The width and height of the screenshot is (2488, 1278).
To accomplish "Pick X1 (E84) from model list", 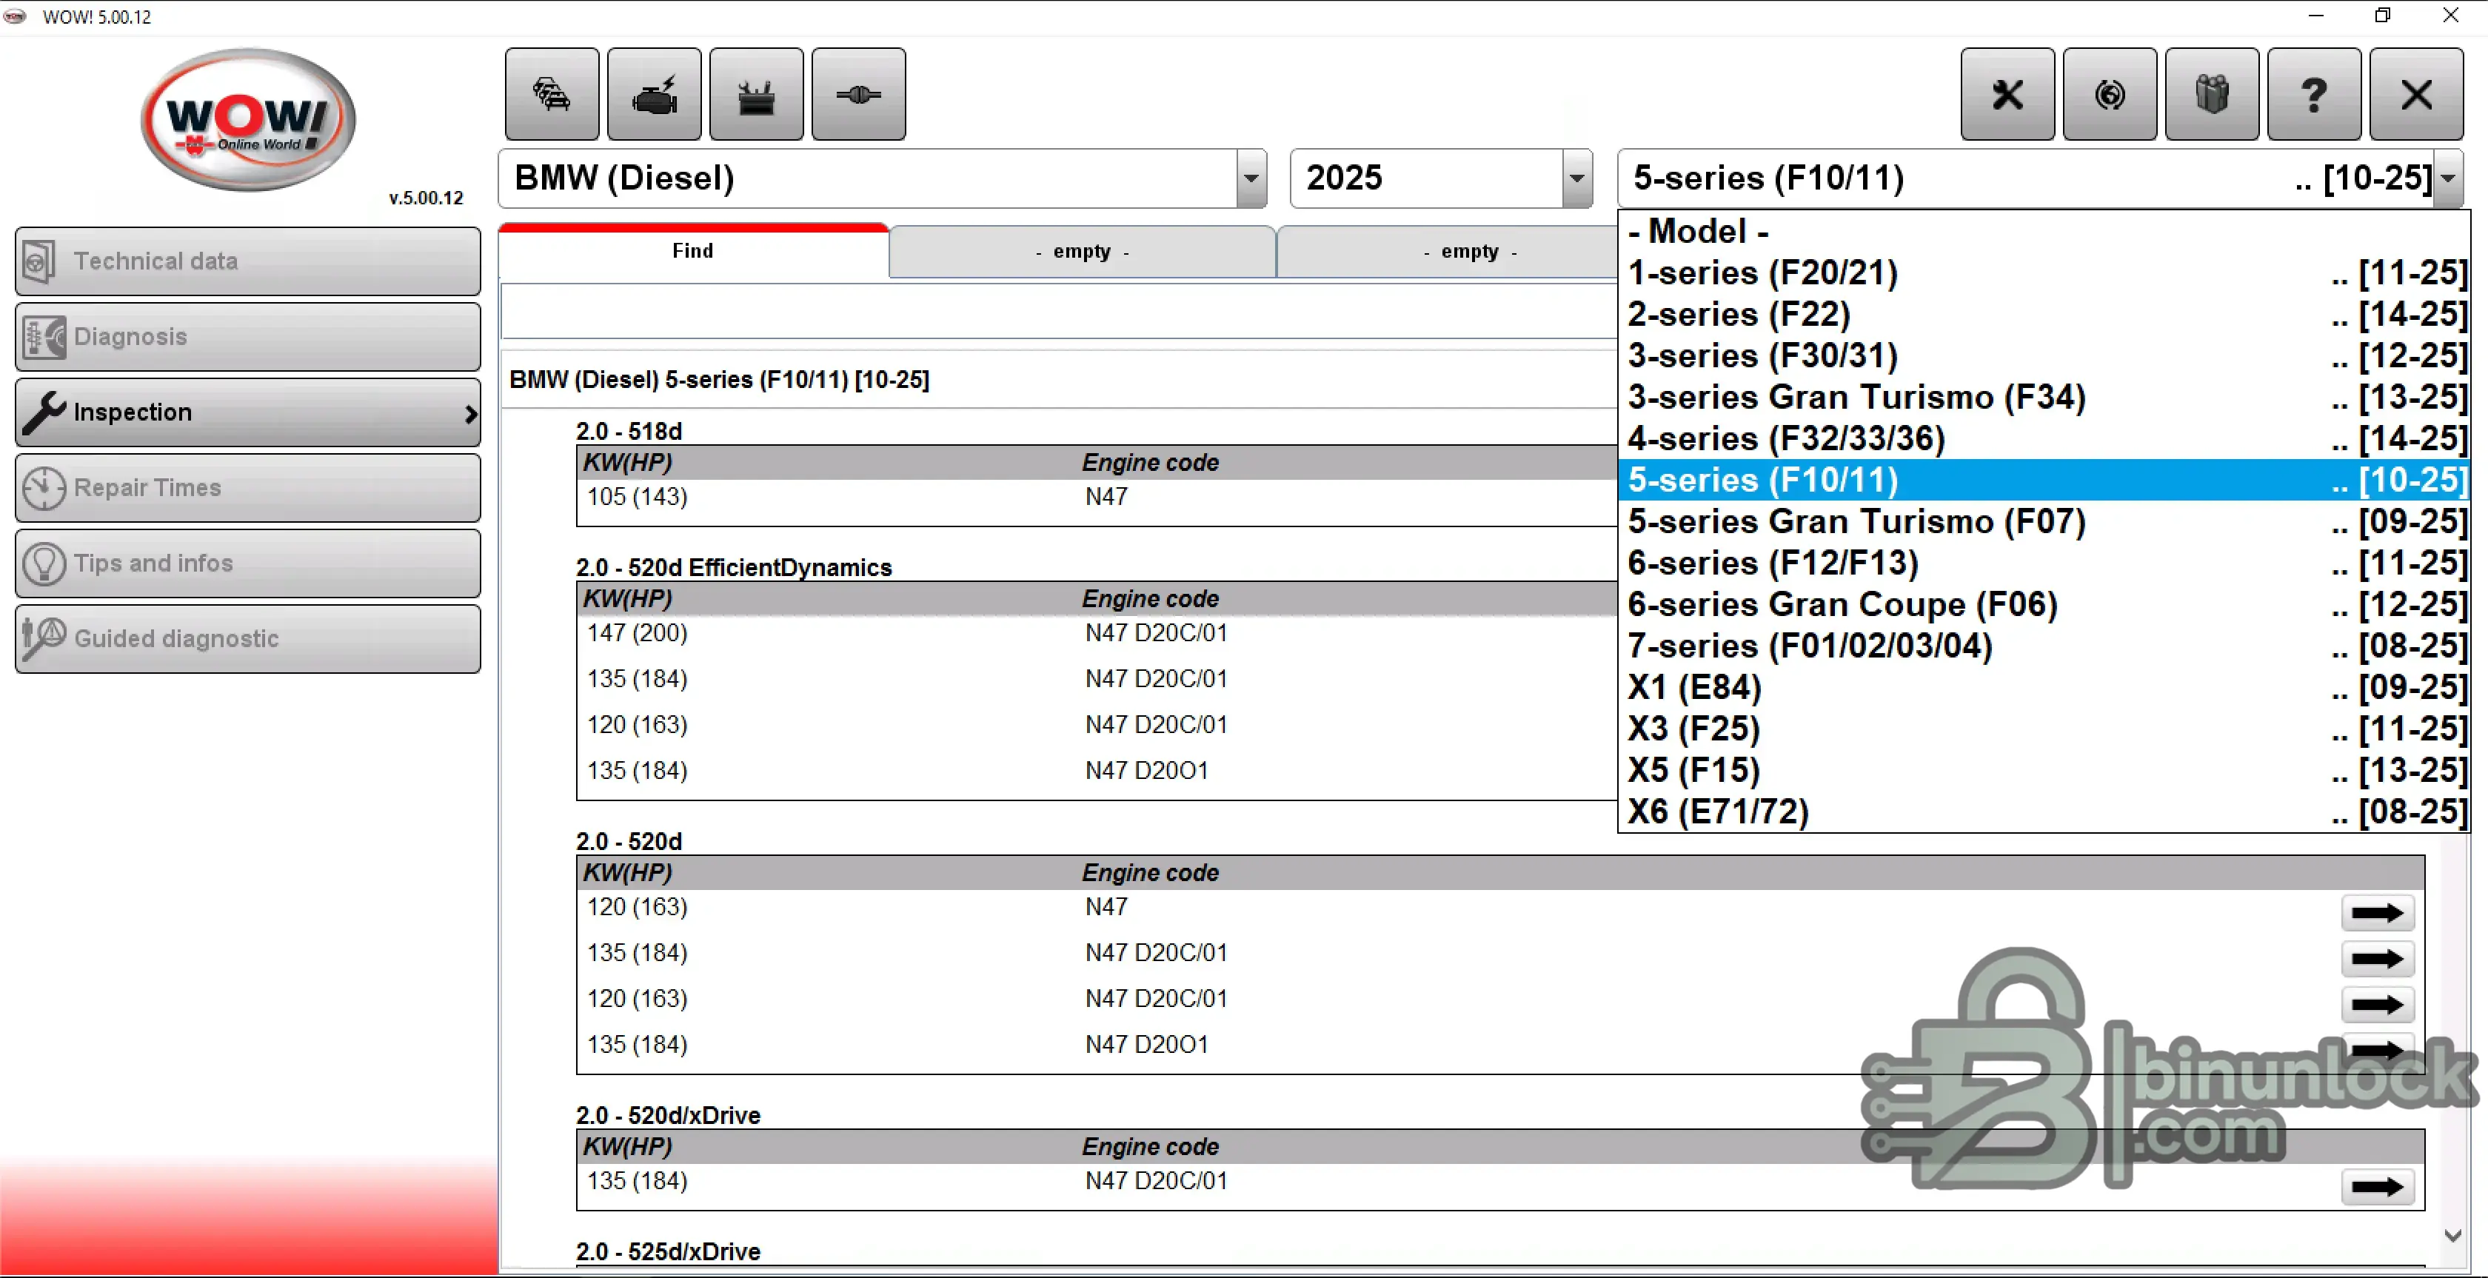I will [2044, 688].
